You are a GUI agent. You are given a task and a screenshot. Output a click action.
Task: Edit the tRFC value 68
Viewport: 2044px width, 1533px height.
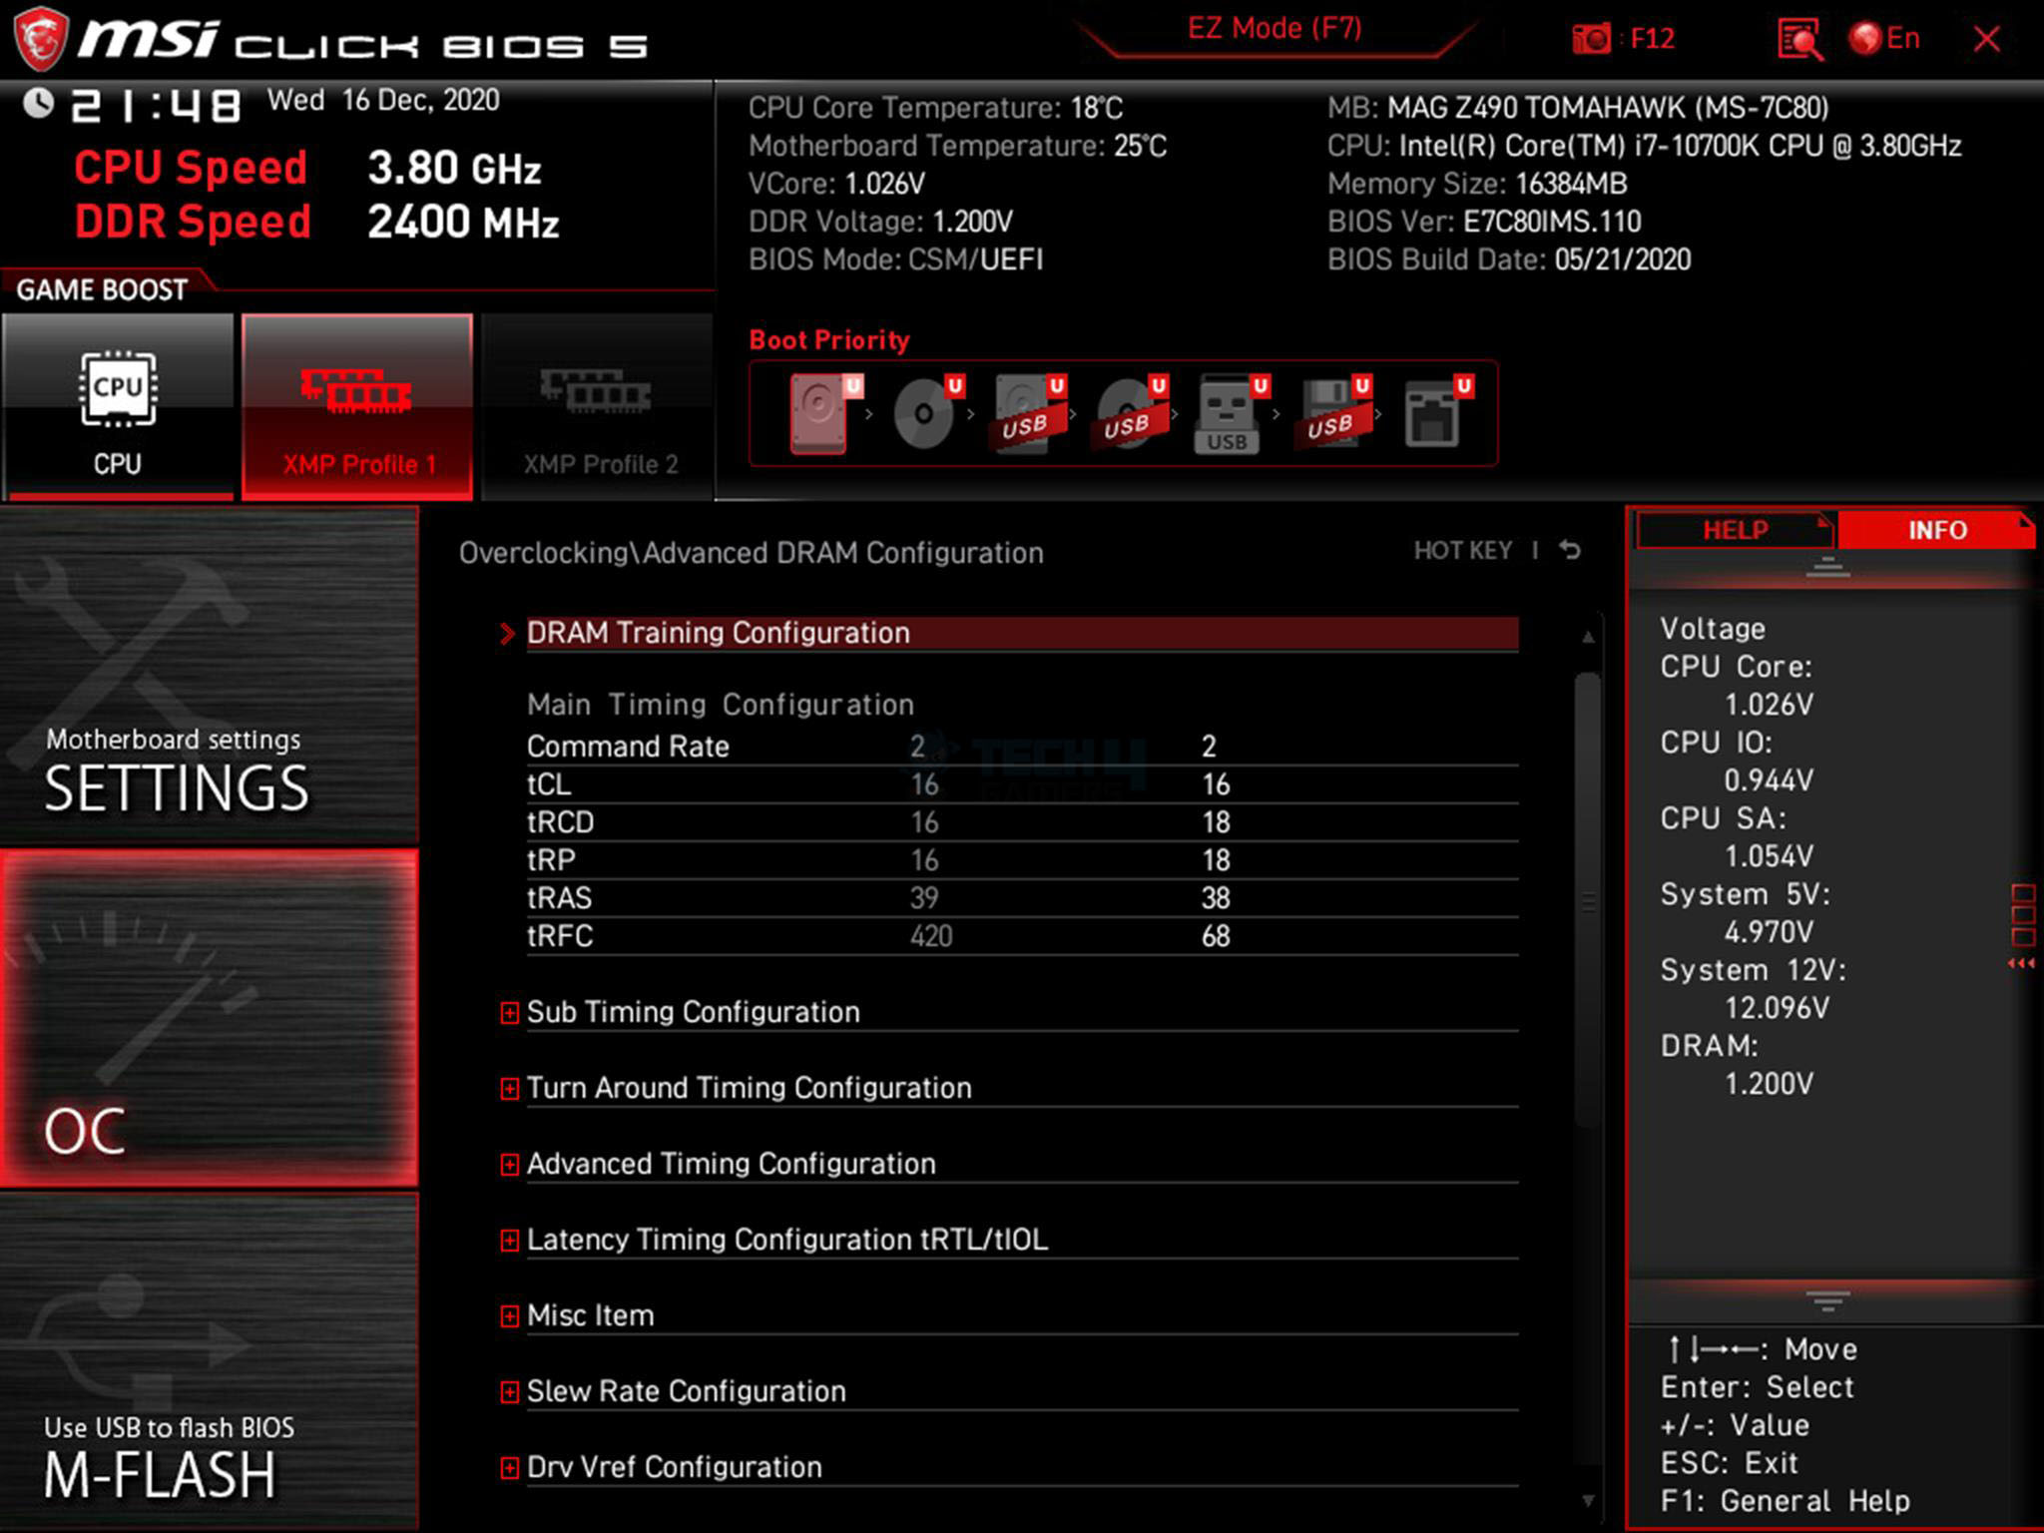(1216, 936)
